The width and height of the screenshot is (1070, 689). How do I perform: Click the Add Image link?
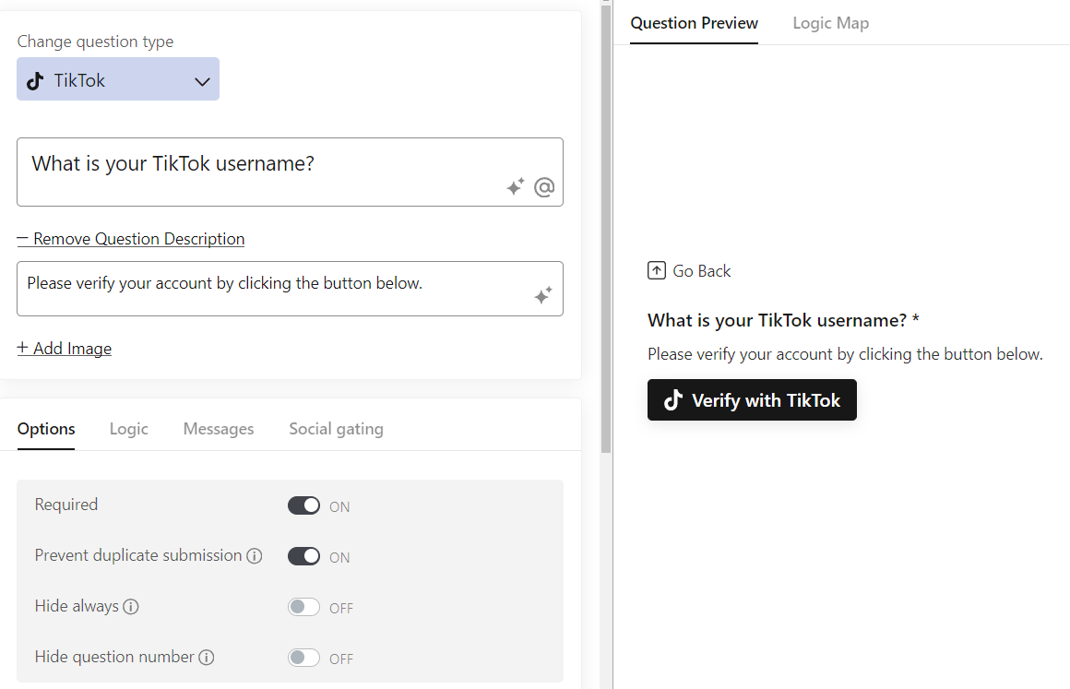click(x=65, y=349)
